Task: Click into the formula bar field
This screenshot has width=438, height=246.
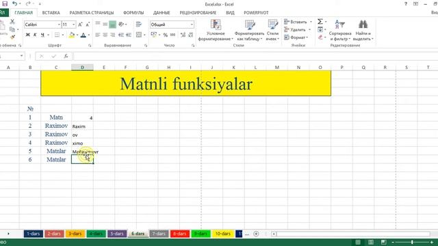Action: coord(255,56)
